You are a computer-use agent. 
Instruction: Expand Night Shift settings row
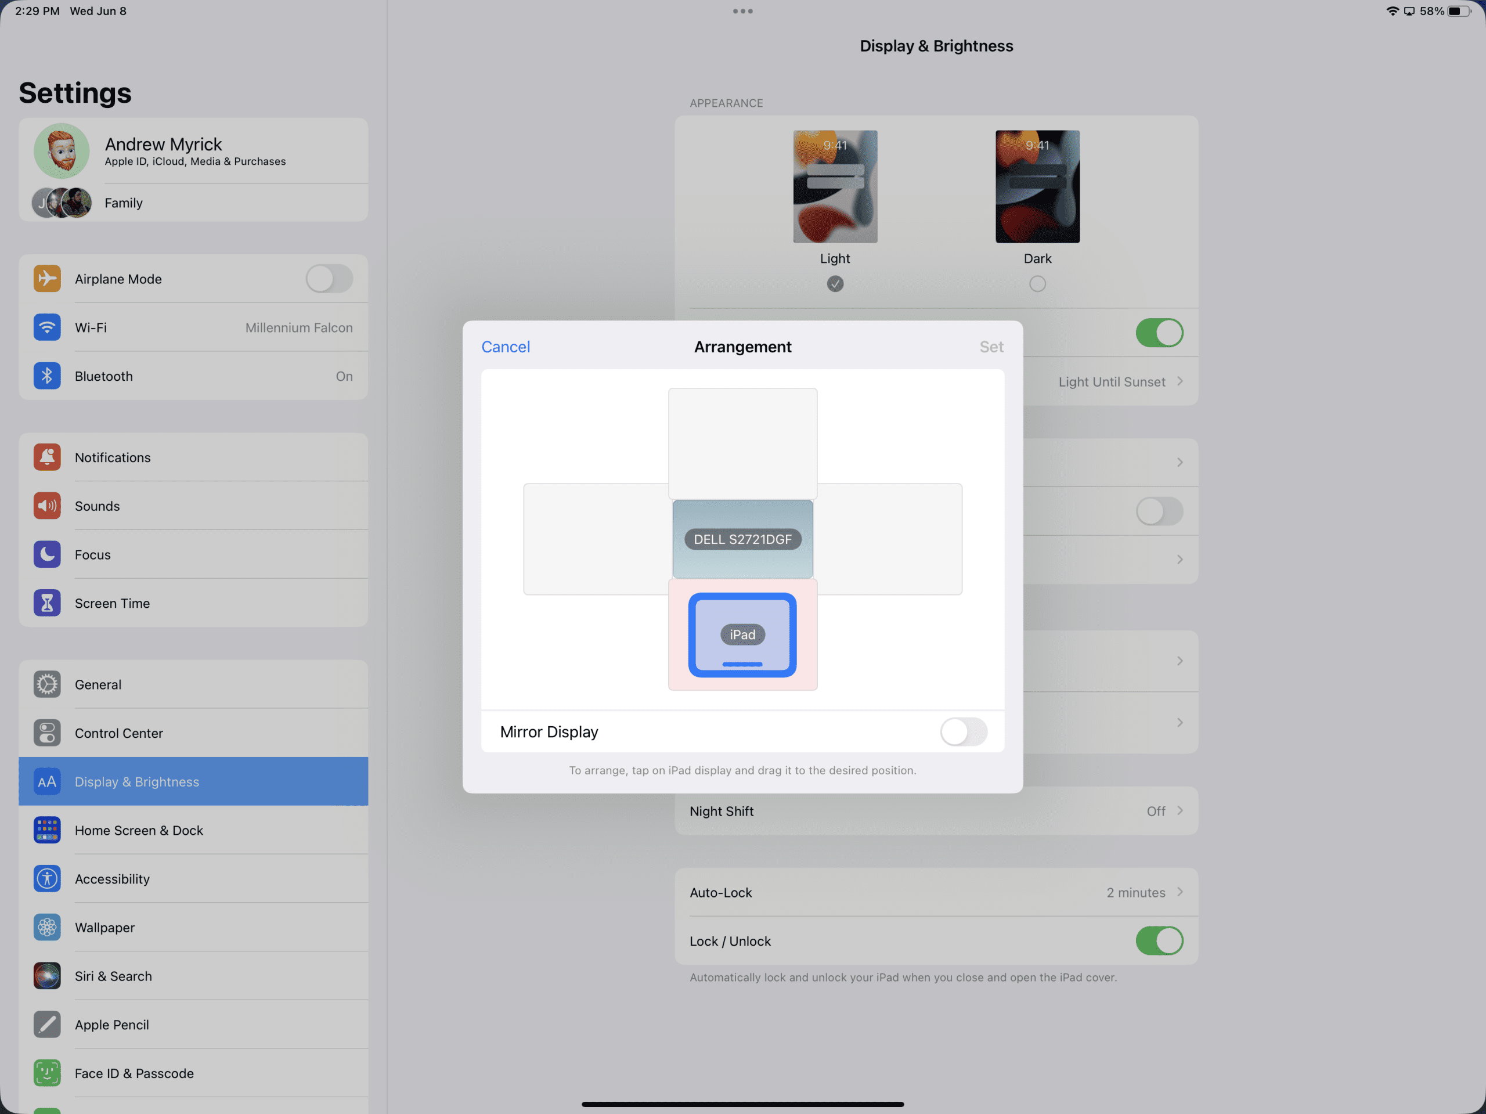point(936,811)
